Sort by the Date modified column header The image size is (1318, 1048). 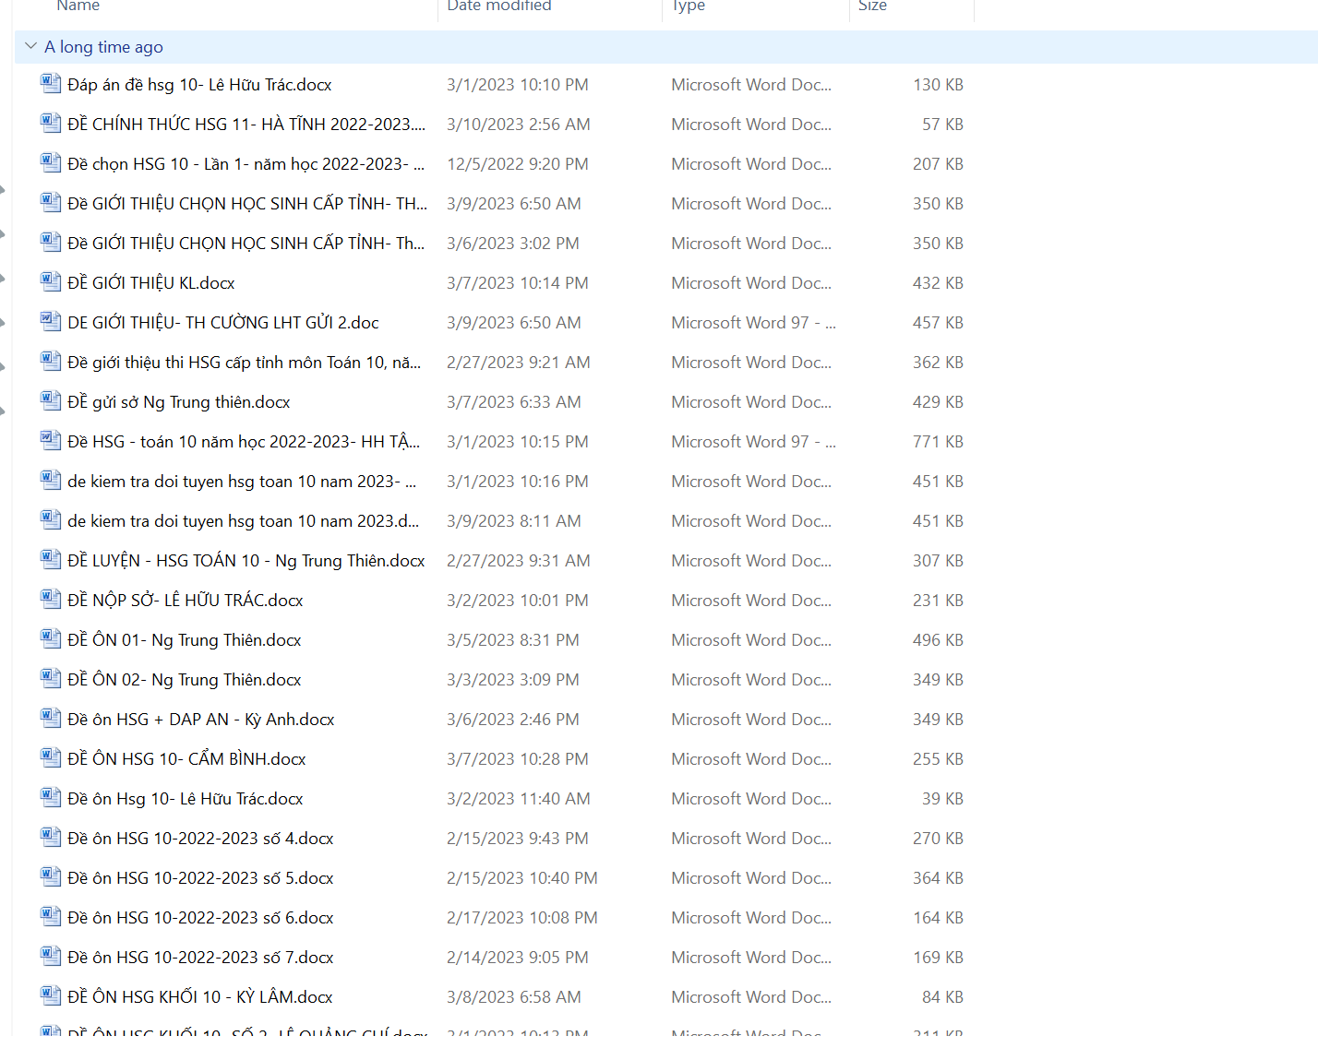(x=499, y=6)
